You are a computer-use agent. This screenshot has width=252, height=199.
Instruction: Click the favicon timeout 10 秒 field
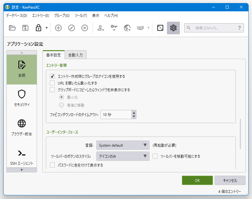(x=116, y=115)
